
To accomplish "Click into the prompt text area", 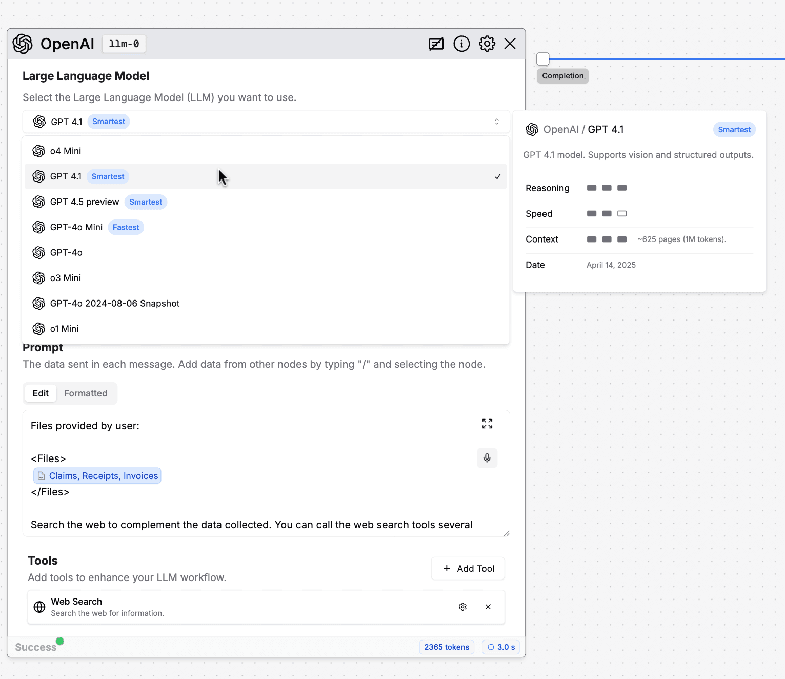I will [266, 473].
